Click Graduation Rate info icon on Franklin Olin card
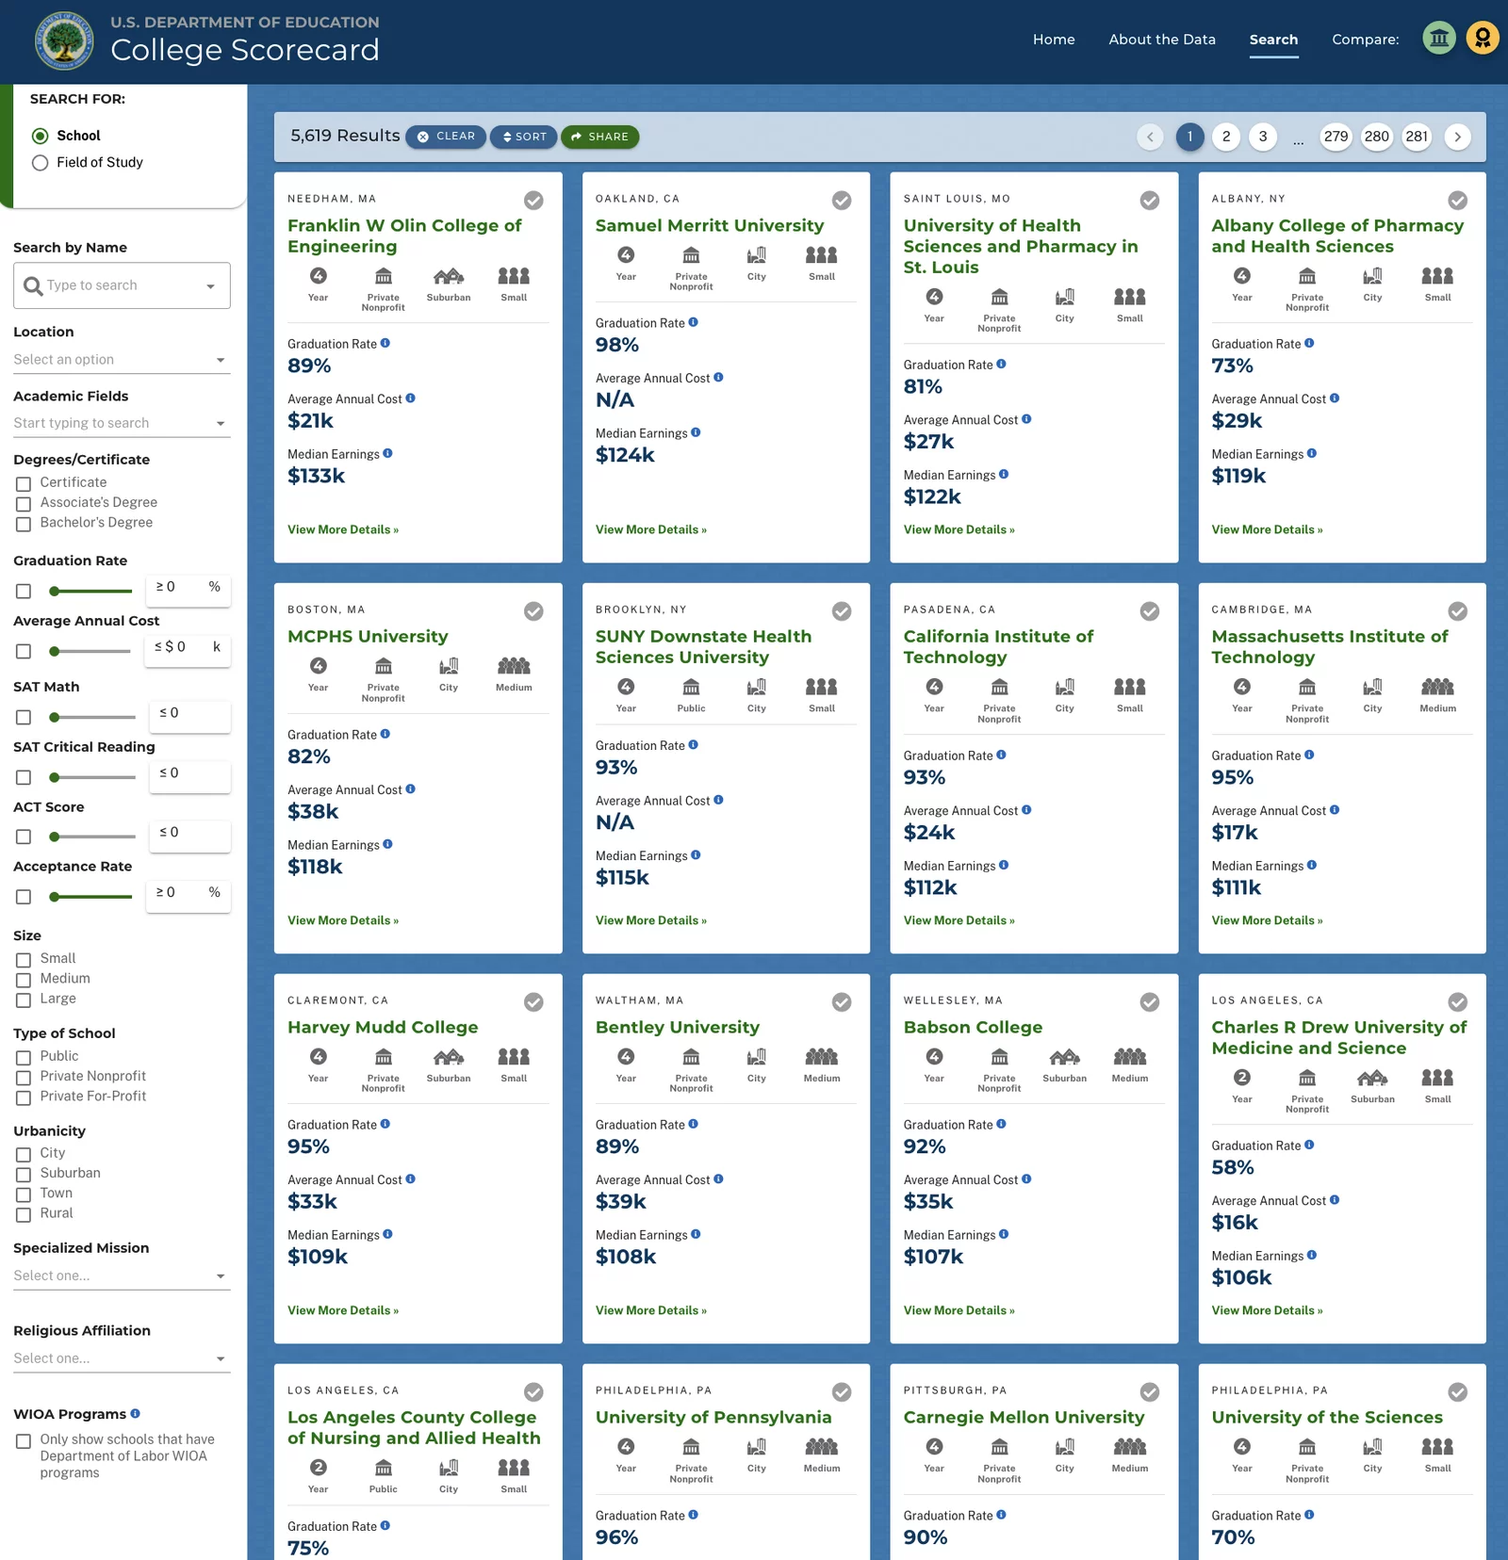Screen dimensions: 1508x1560 click(x=385, y=343)
